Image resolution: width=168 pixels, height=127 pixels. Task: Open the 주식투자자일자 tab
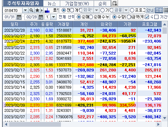pos(23,3)
